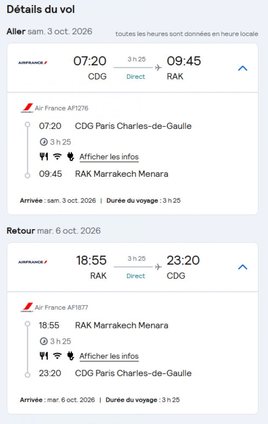Click the meal icon on flight AF1276
This screenshot has height=424, width=268.
(44, 156)
